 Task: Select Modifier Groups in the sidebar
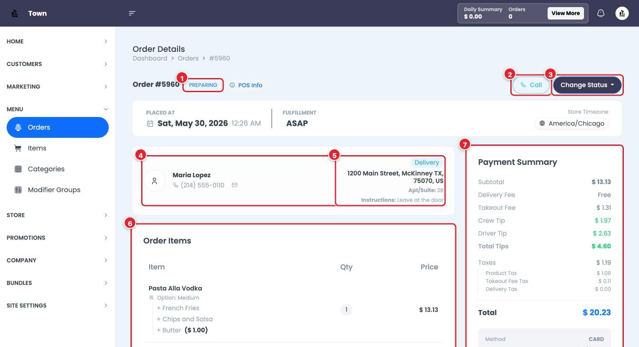pyautogui.click(x=58, y=190)
